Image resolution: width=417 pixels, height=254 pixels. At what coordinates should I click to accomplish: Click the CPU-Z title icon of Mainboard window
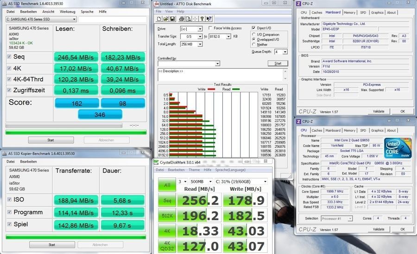(299, 4)
